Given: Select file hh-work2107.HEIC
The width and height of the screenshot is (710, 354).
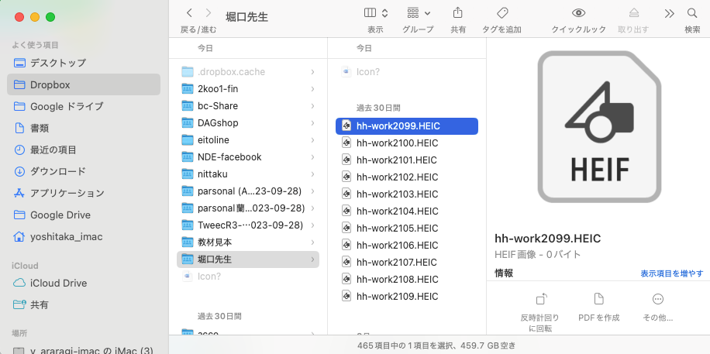Looking at the screenshot, I should coord(407,262).
